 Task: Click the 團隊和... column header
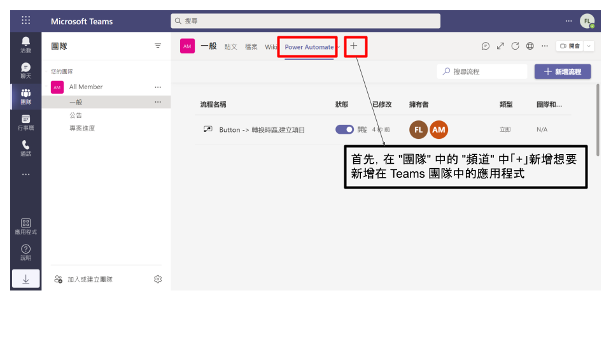pyautogui.click(x=549, y=104)
